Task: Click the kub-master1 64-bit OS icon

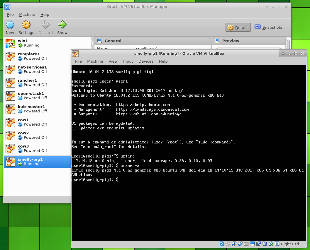Action: pos(10,109)
